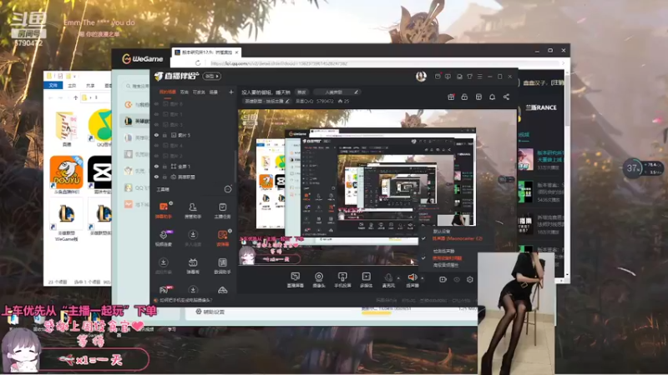The height and width of the screenshot is (375, 668).
Task: Choose 高级音频属性 in the speaker menu
Action: point(446,265)
